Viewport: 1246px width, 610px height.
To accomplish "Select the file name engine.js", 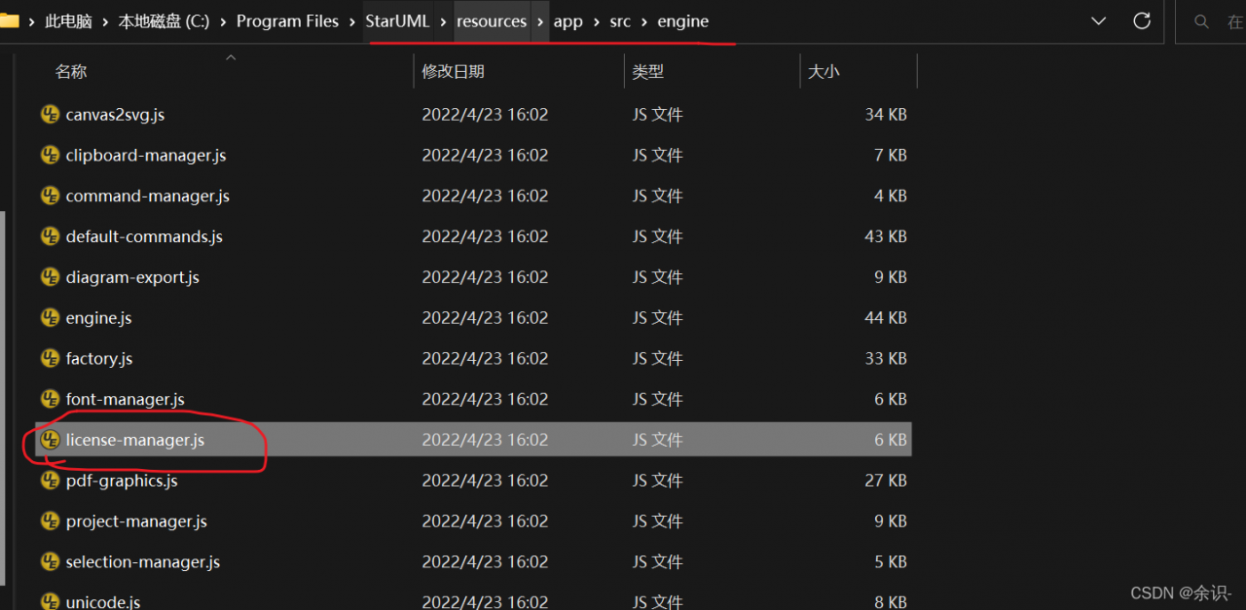I will [x=98, y=318].
